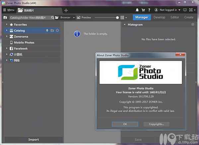
Task: Collapse the right panel with edge arrow
Action: [x=196, y=82]
